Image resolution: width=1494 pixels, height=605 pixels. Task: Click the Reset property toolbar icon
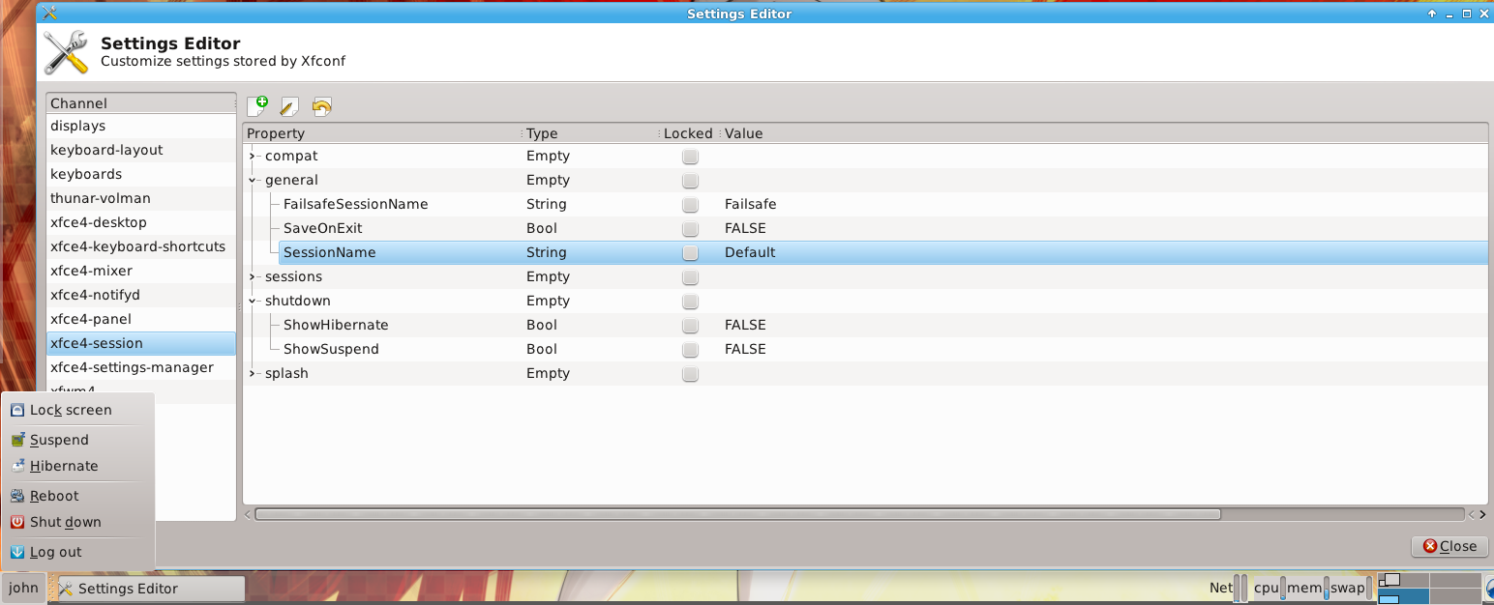(x=322, y=106)
